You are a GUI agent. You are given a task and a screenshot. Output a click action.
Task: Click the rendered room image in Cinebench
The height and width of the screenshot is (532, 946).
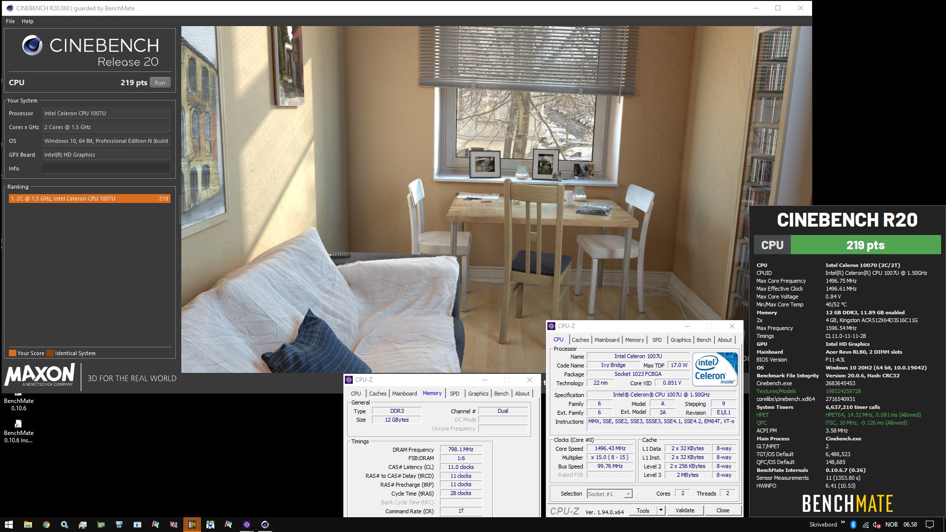(x=496, y=199)
